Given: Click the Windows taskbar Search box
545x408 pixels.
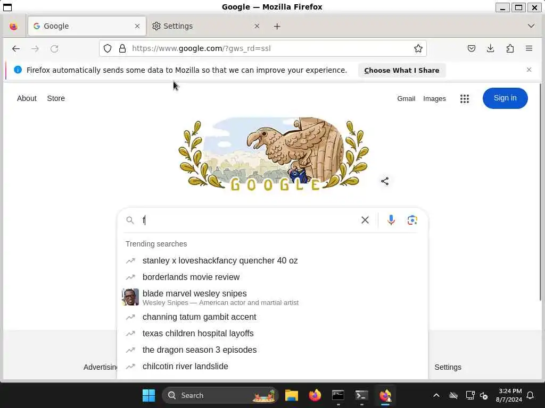Looking at the screenshot, I should (x=220, y=395).
